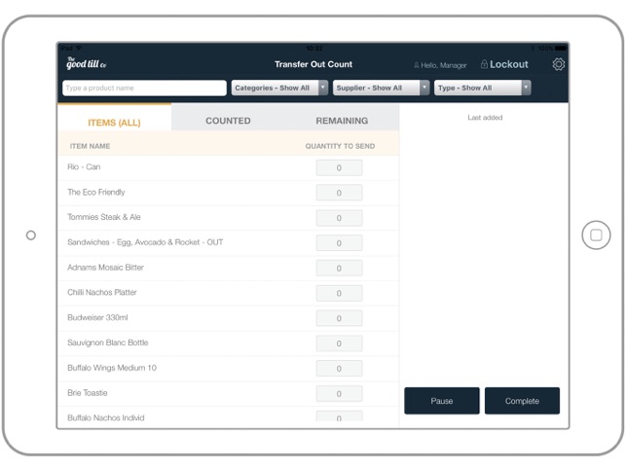The width and height of the screenshot is (626, 469).
Task: Click the ITEM NAME column header
Action: (90, 146)
